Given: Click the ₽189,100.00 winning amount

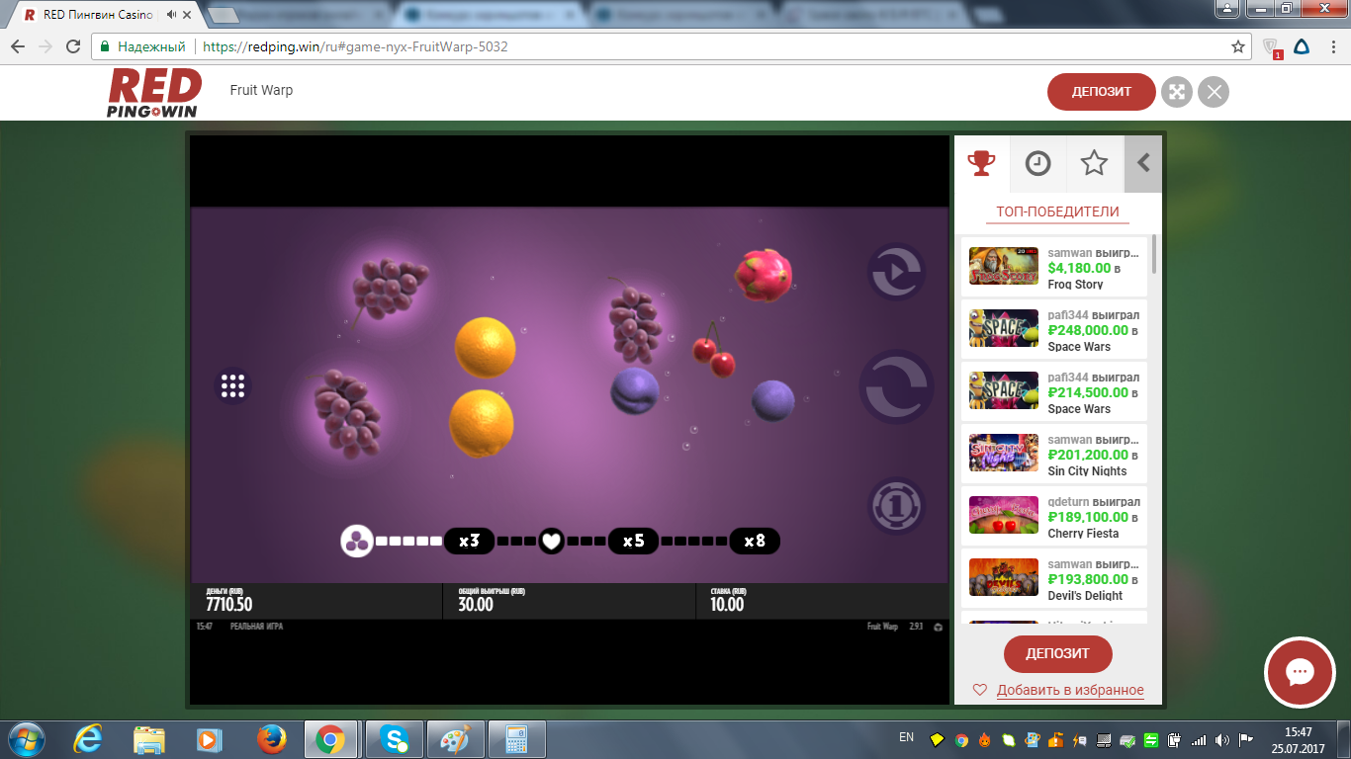Looking at the screenshot, I should 1088,517.
